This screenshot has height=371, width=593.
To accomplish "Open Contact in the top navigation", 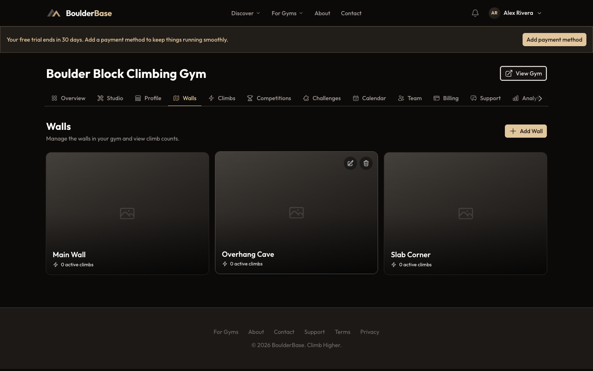I will click(x=351, y=13).
